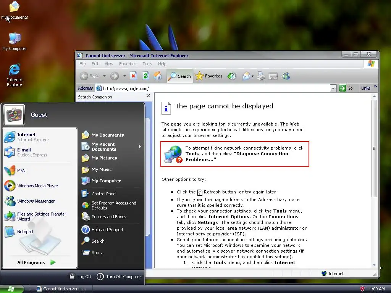Click the Go button

tap(346, 88)
